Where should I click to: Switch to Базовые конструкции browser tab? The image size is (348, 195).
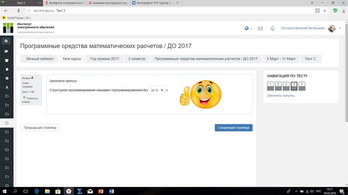coord(108,3)
